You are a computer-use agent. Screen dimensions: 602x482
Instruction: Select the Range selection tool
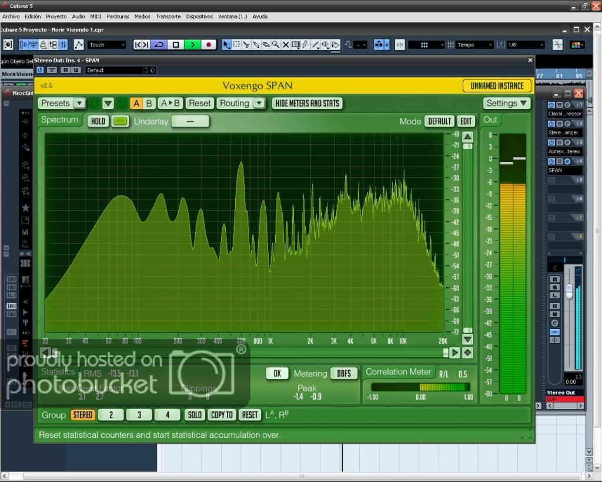(236, 45)
